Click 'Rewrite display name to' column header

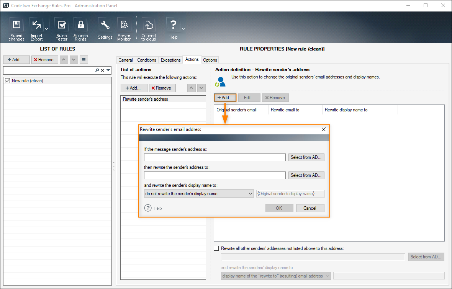pyautogui.click(x=360, y=110)
